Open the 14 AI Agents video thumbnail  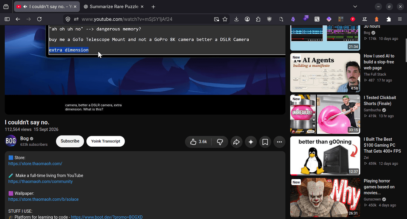pyautogui.click(x=325, y=73)
